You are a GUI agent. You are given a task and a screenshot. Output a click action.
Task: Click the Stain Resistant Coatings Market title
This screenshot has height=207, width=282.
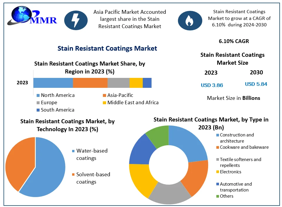tap(107, 48)
